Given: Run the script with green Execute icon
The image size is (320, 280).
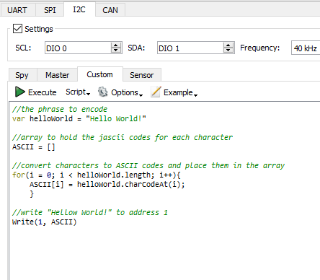Looking at the screenshot, I should coord(20,92).
